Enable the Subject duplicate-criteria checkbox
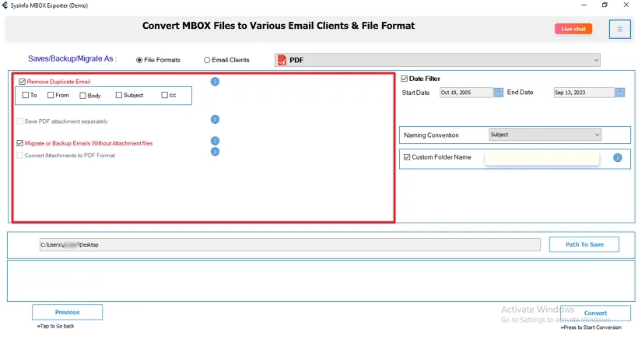 click(x=119, y=96)
